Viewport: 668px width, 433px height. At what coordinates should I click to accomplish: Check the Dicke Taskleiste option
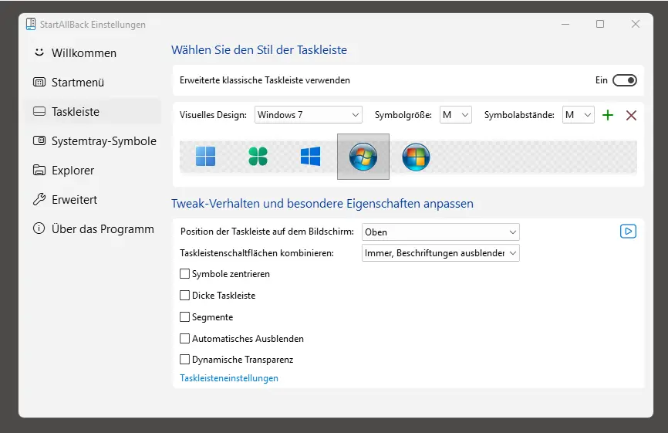(x=185, y=296)
